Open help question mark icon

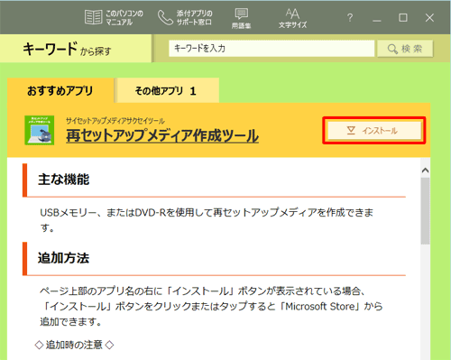(350, 18)
